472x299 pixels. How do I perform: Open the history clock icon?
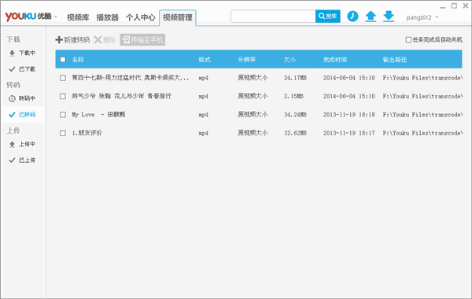[352, 17]
